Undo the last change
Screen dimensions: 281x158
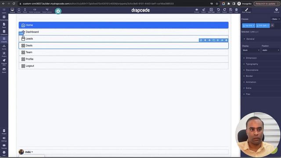click(x=218, y=11)
